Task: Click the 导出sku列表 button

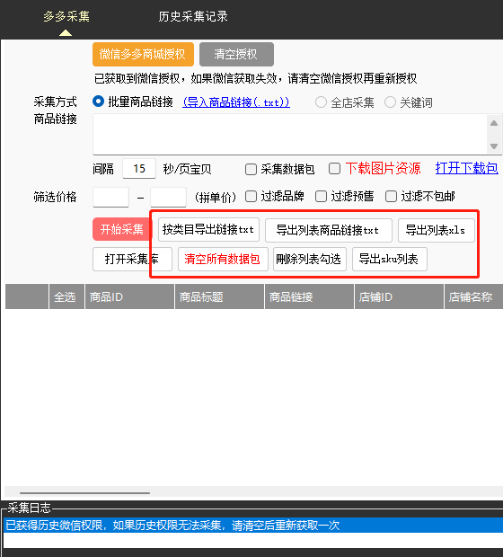Action: [x=389, y=259]
